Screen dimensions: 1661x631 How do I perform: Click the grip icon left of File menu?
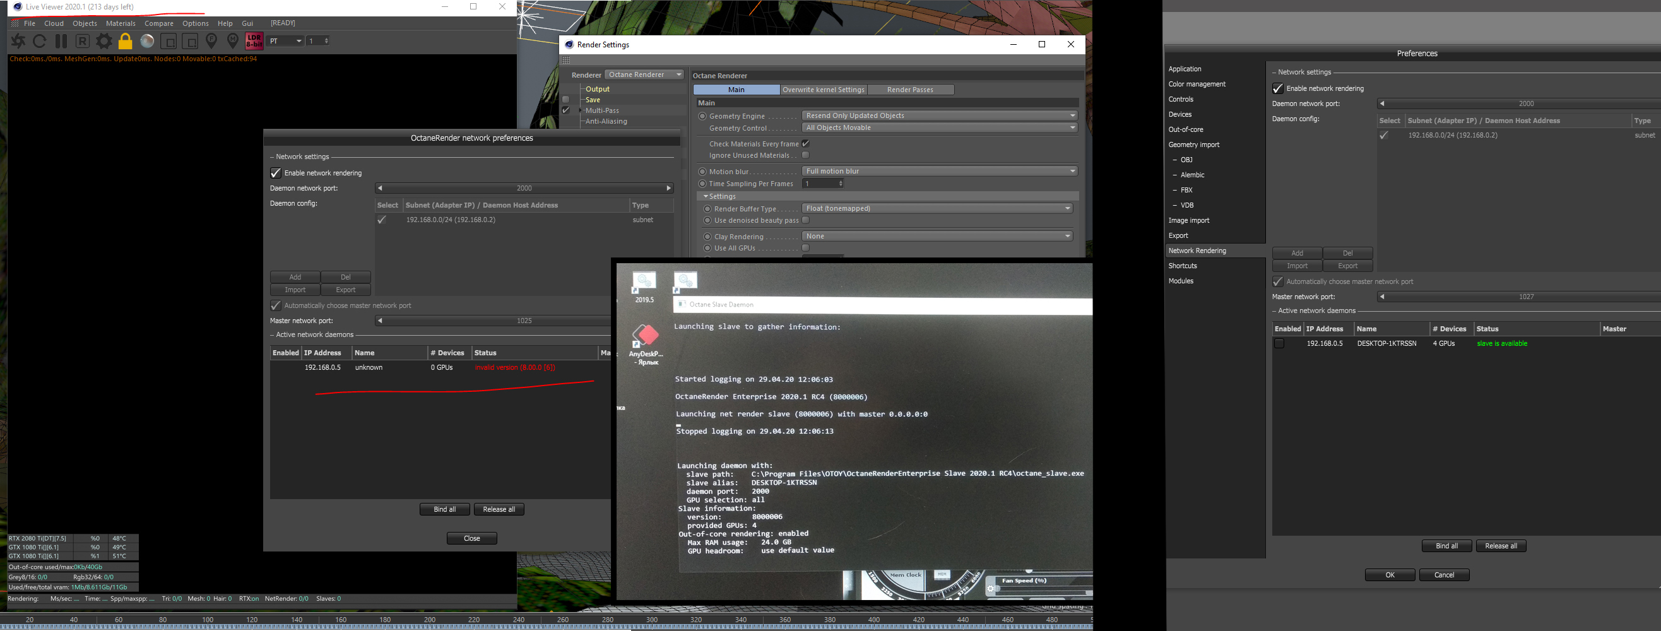click(15, 23)
